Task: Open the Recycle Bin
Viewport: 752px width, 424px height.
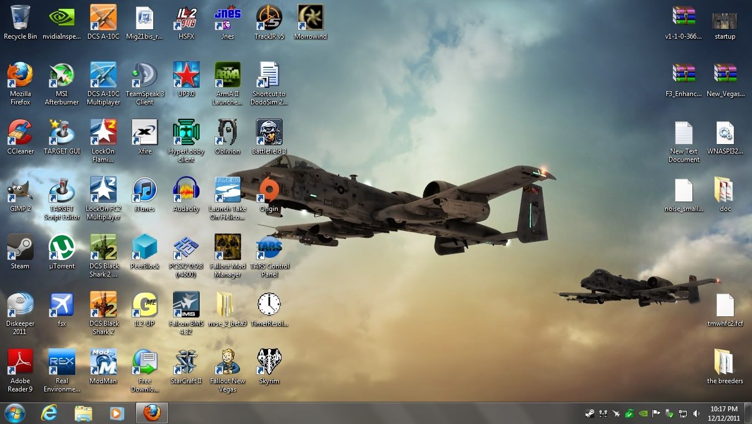Action: pyautogui.click(x=20, y=18)
